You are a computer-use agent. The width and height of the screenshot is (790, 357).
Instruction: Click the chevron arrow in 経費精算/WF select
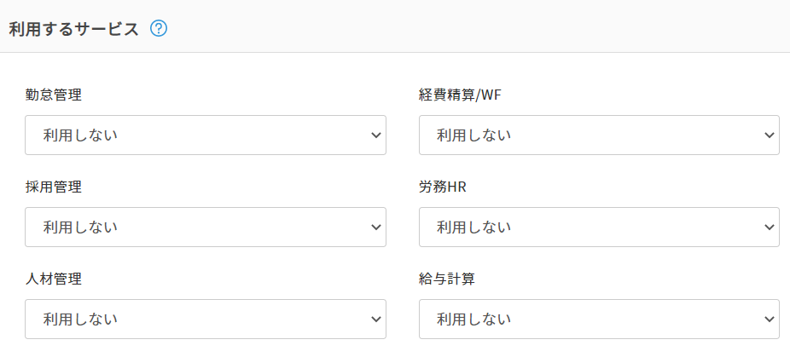(769, 135)
